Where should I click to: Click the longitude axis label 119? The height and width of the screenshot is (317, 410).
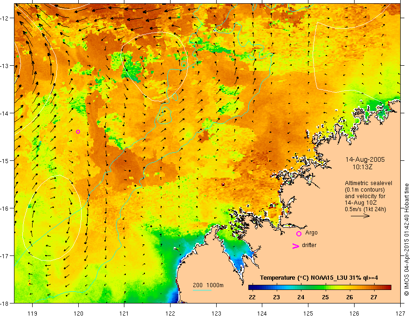33,313
